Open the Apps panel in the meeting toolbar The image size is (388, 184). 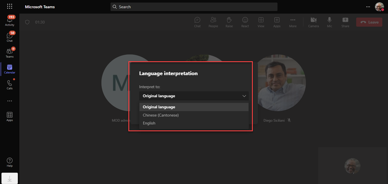click(277, 22)
